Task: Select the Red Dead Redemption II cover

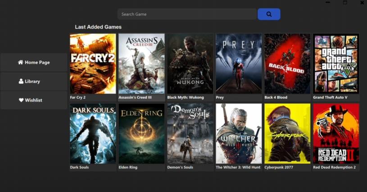Action: point(336,133)
